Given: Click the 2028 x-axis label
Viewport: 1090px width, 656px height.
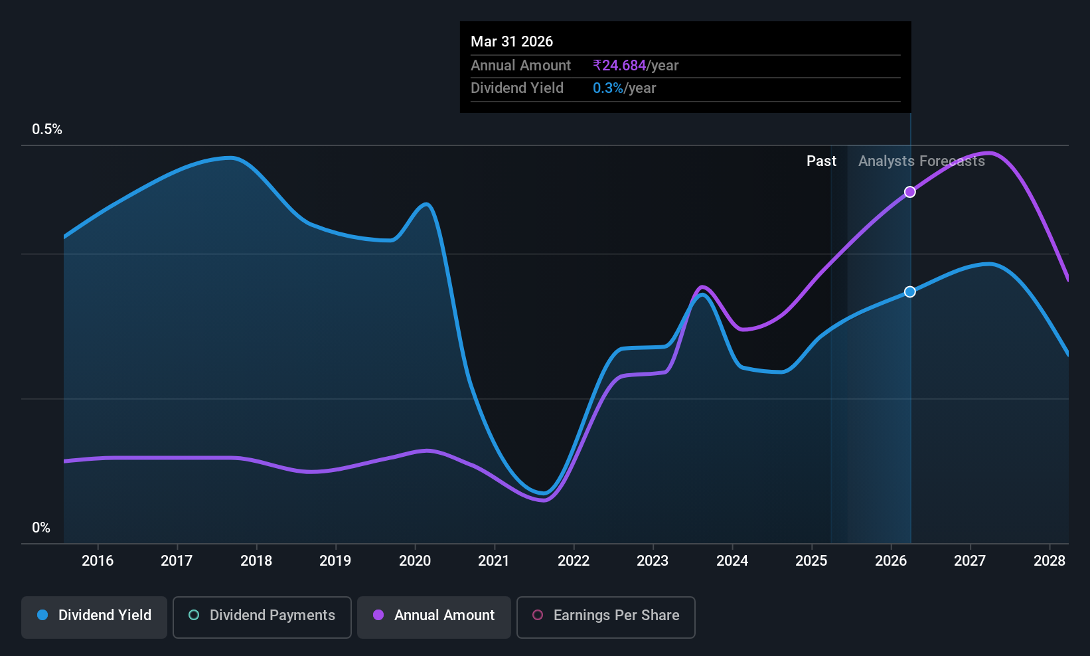Looking at the screenshot, I should (1050, 561).
